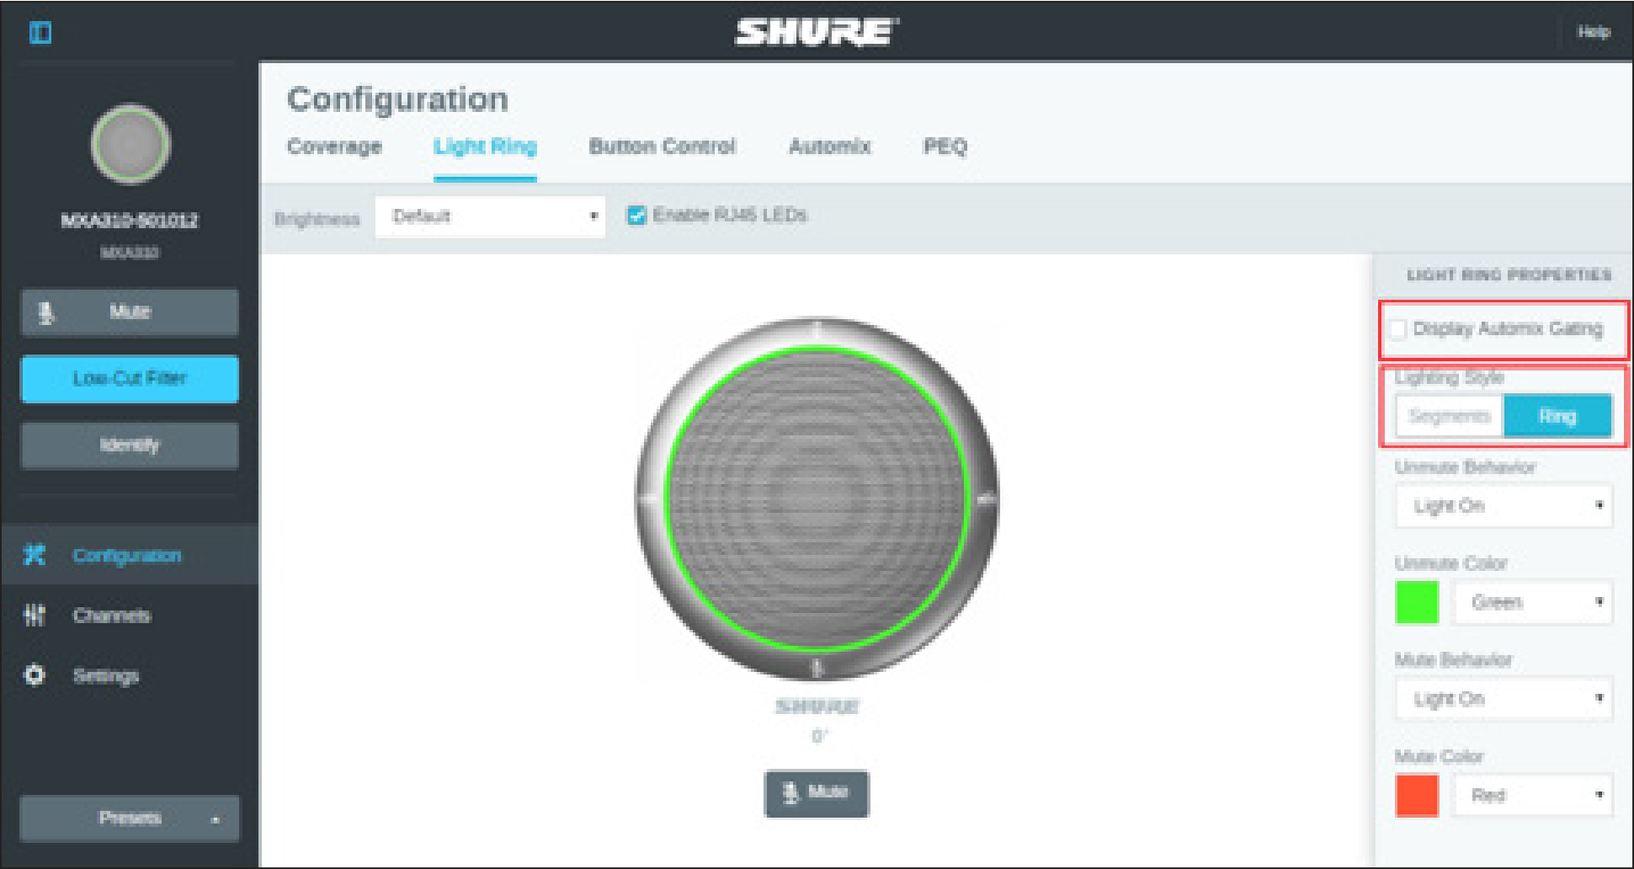Open the Unmute Behavior Light On dropdown
The height and width of the screenshot is (869, 1634).
point(1504,505)
